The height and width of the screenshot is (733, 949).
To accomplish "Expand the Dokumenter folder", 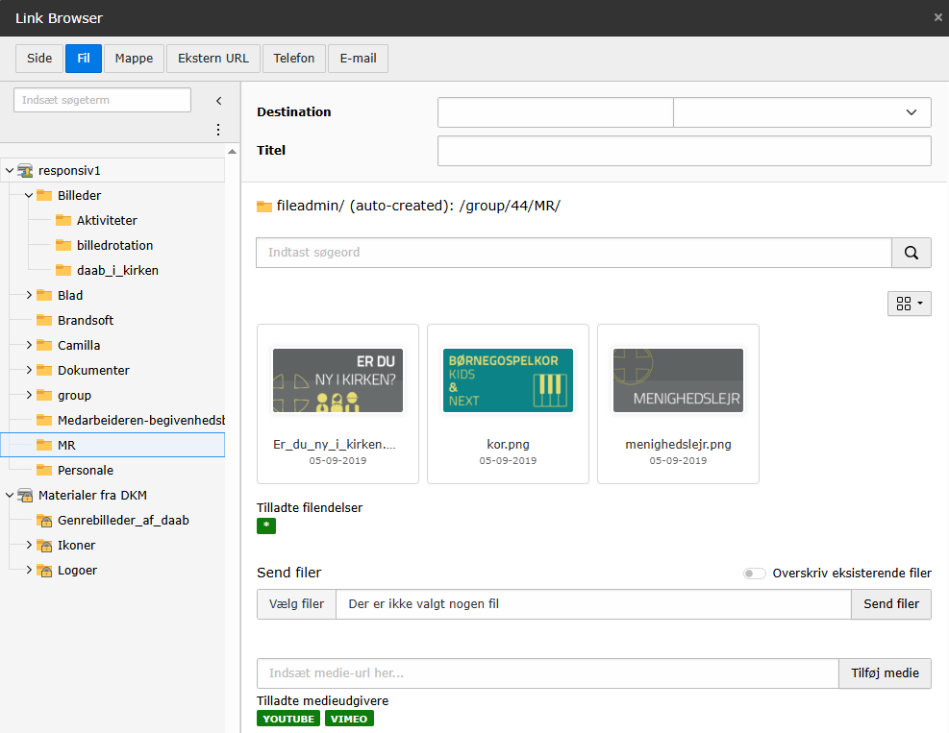I will pos(29,371).
